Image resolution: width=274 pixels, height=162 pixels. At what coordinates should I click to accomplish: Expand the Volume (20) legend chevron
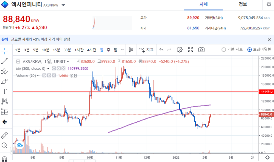tap(38, 76)
